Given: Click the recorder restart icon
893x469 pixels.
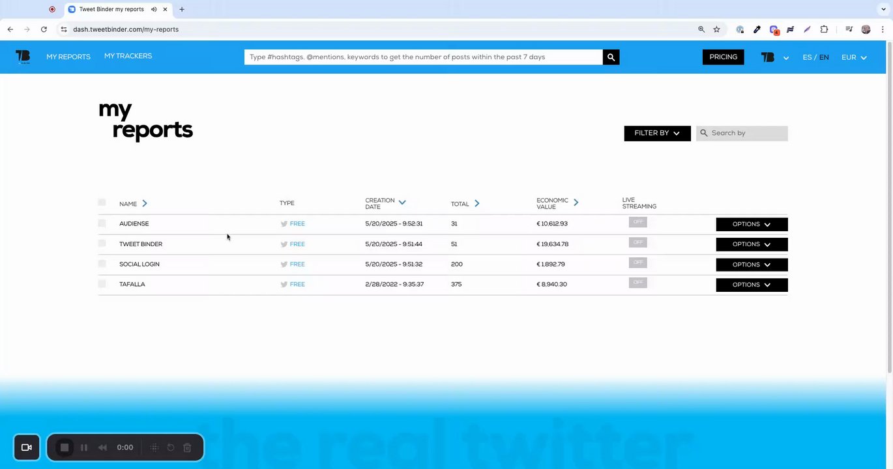Looking at the screenshot, I should (x=171, y=448).
